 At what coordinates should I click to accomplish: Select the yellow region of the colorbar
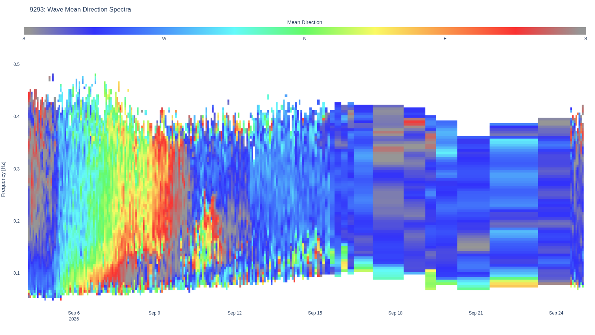click(x=375, y=31)
